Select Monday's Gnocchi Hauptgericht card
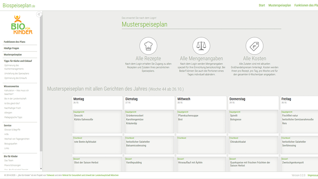 pos(98,122)
